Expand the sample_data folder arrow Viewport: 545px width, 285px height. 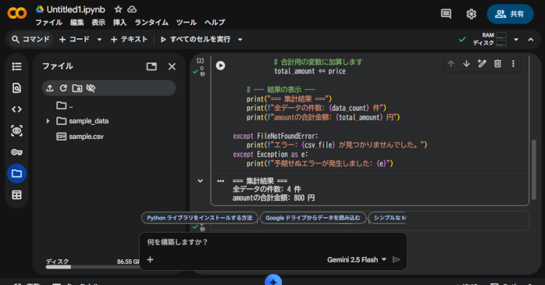[48, 121]
